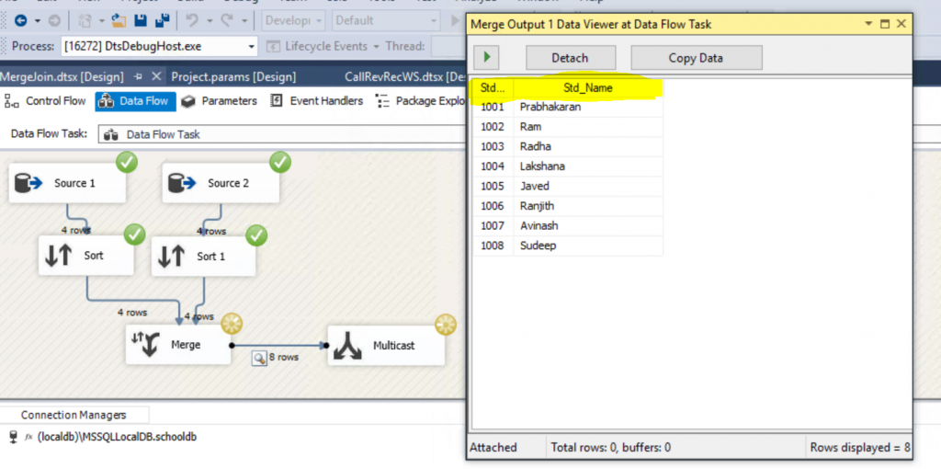Click the Lifecycle Events icon
Image resolution: width=941 pixels, height=469 pixels.
coord(273,46)
